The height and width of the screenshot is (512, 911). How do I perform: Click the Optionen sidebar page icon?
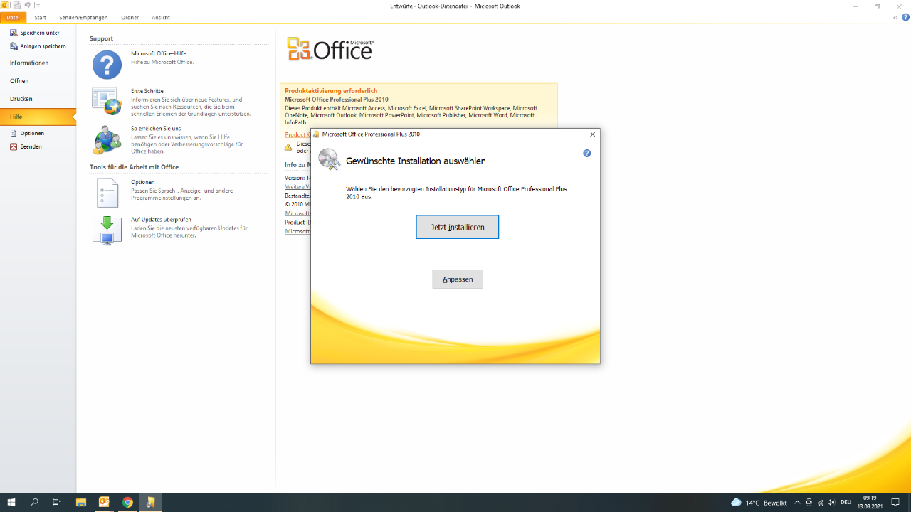[14, 133]
